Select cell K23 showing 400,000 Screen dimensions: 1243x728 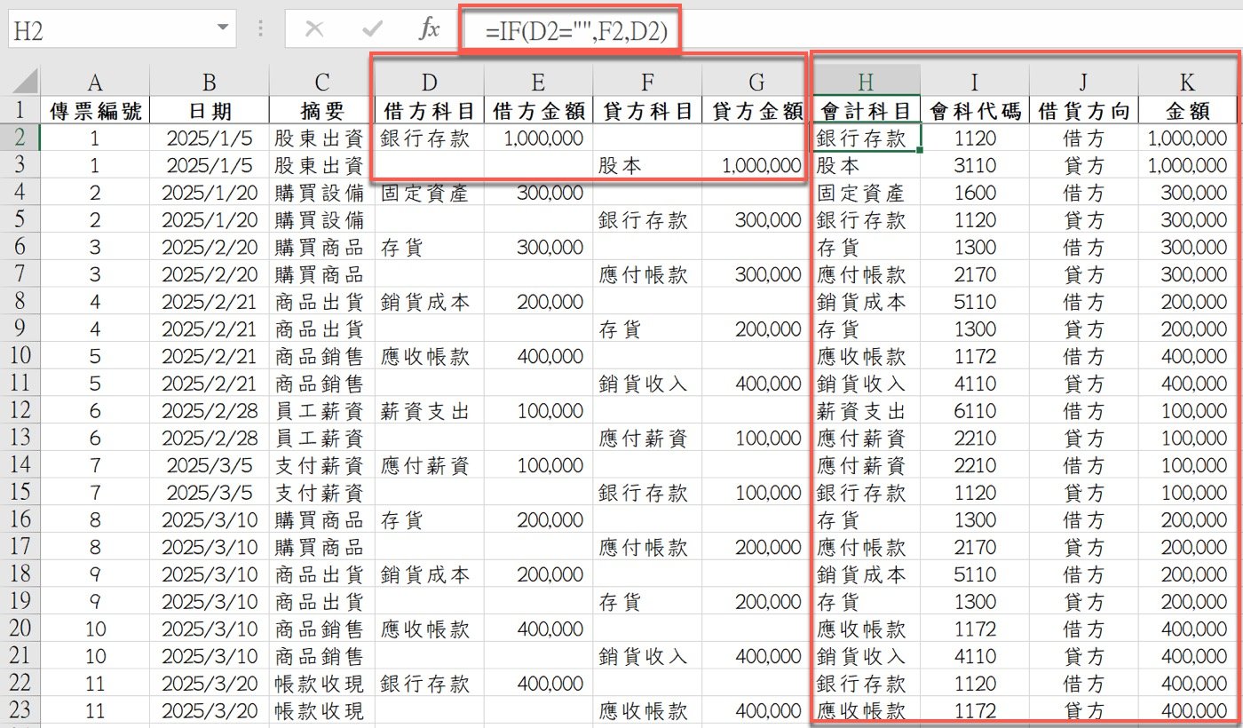pyautogui.click(x=1187, y=711)
